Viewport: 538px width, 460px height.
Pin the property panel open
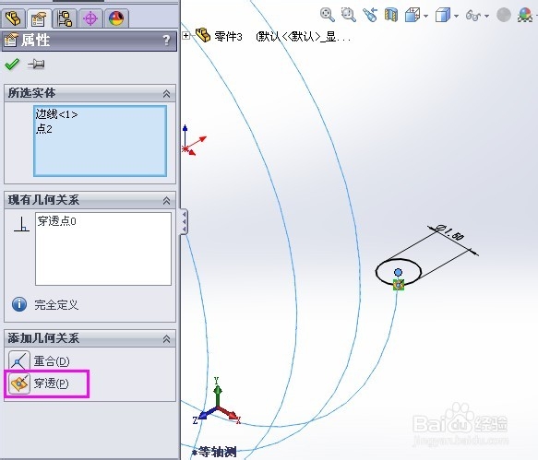[36, 64]
